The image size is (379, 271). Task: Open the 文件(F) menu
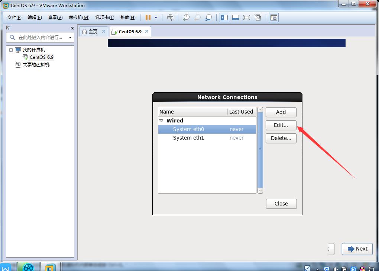coord(14,17)
